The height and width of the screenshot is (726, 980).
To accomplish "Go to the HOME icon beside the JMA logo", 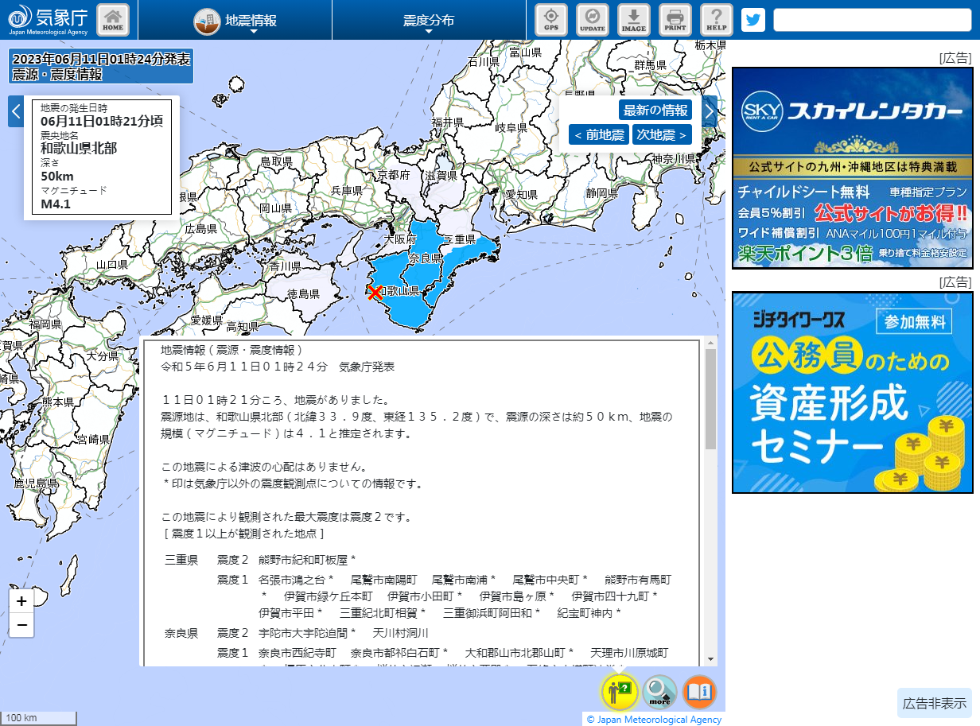I will [x=112, y=20].
